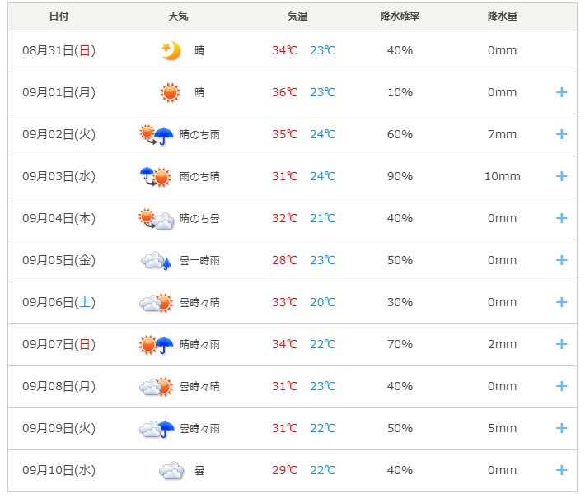Open hourly details for 09月07日(日)
Image resolution: width=585 pixels, height=498 pixels.
coord(561,344)
